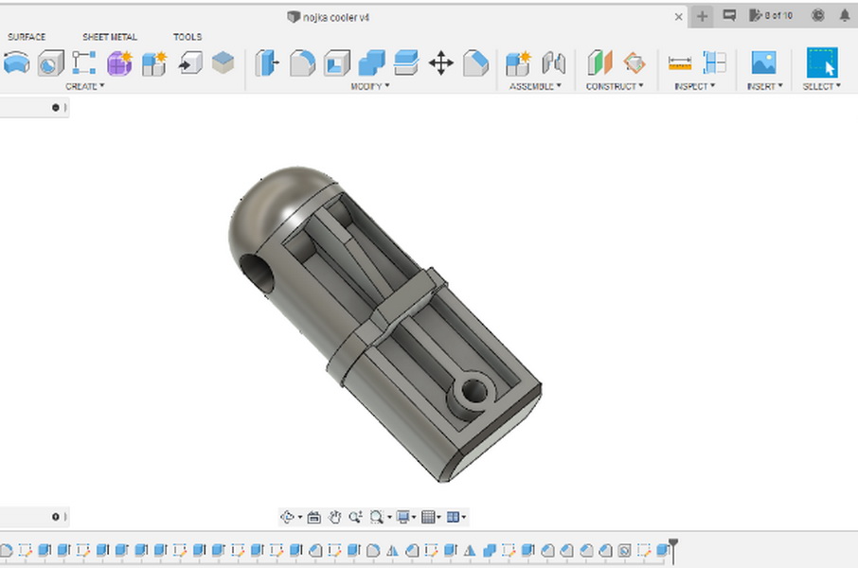The image size is (858, 568).
Task: Open the Insert image icon
Action: pyautogui.click(x=763, y=63)
